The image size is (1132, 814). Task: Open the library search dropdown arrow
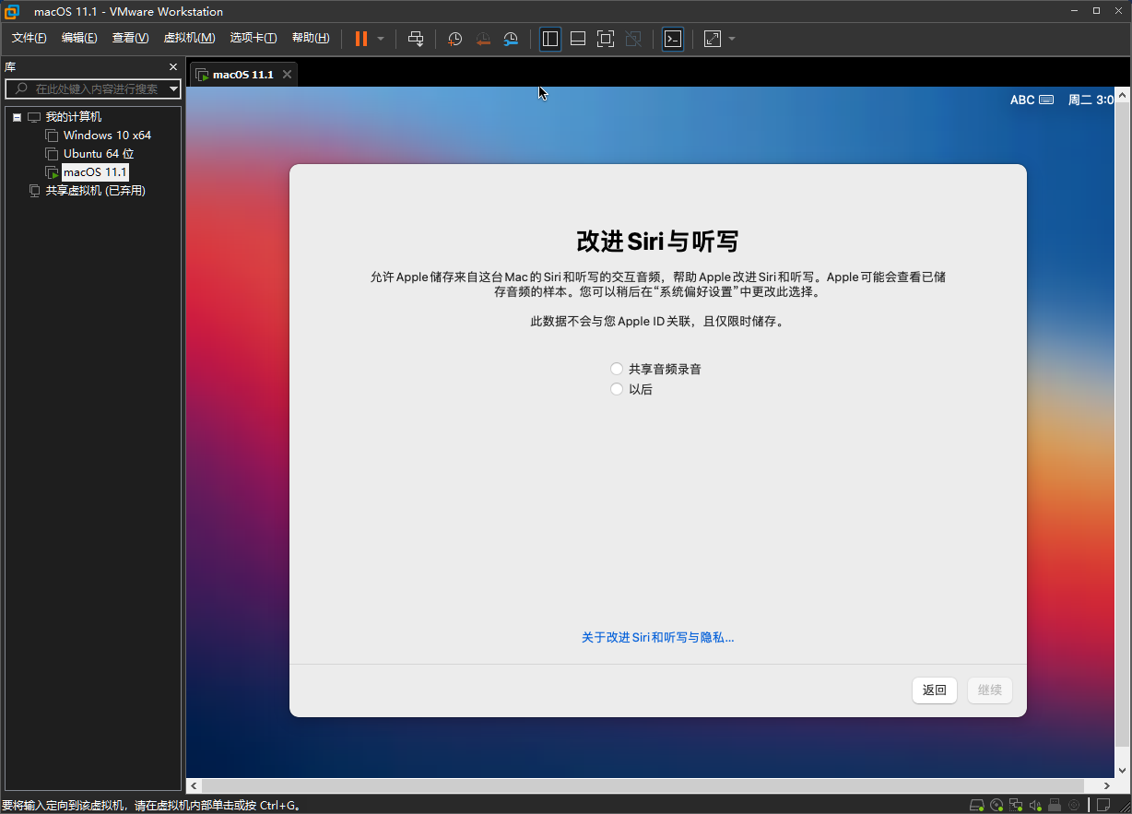[173, 88]
